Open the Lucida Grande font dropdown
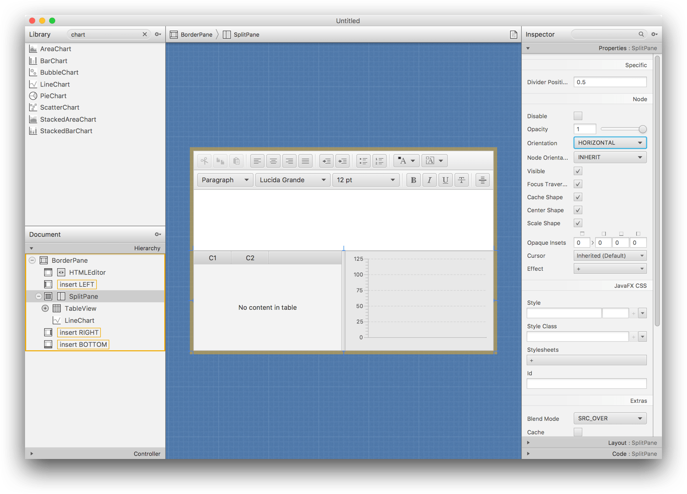687x494 pixels. [x=292, y=180]
